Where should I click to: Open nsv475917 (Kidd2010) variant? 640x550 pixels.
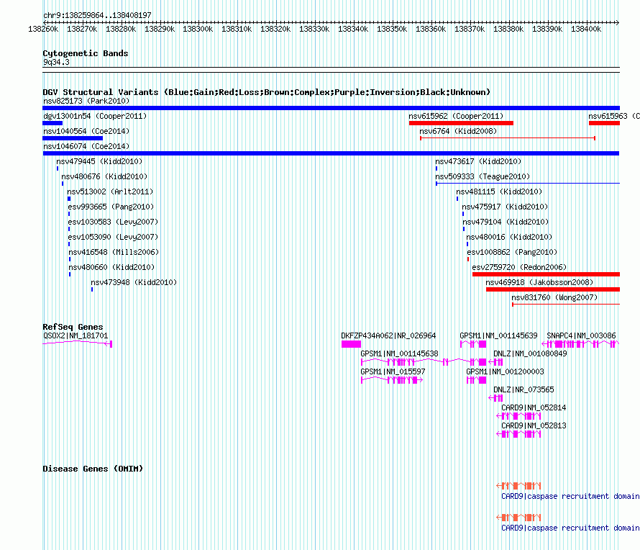tap(505, 207)
